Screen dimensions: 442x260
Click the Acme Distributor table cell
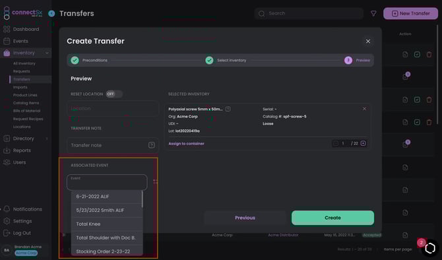pos(283,235)
